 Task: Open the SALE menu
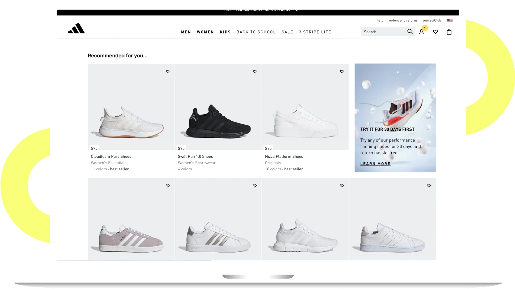287,32
